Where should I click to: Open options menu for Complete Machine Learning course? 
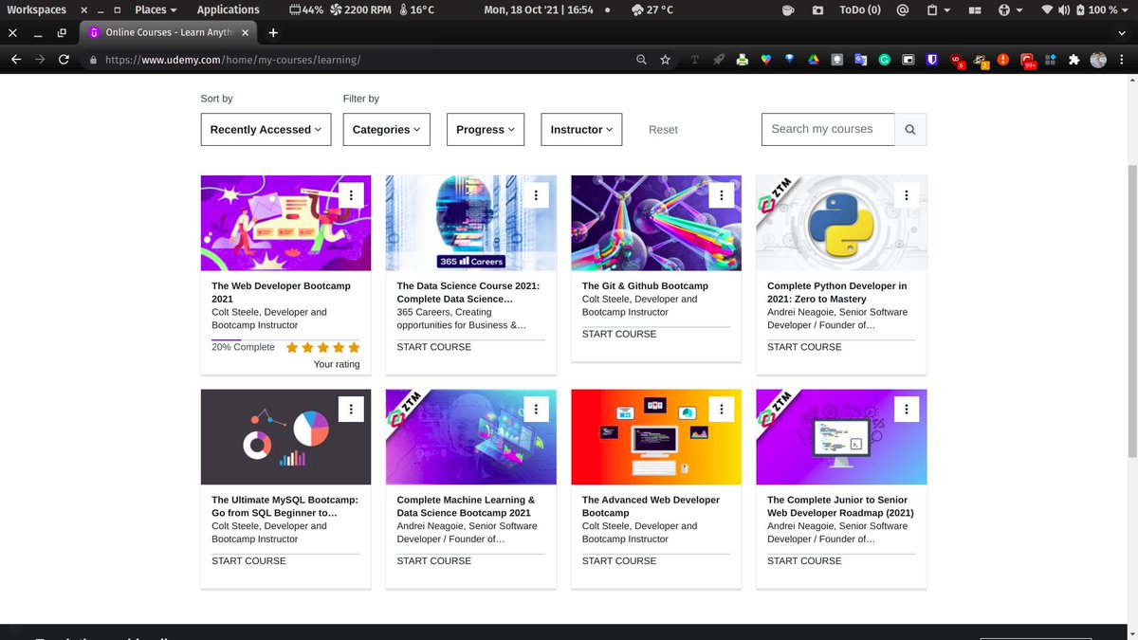click(x=536, y=409)
